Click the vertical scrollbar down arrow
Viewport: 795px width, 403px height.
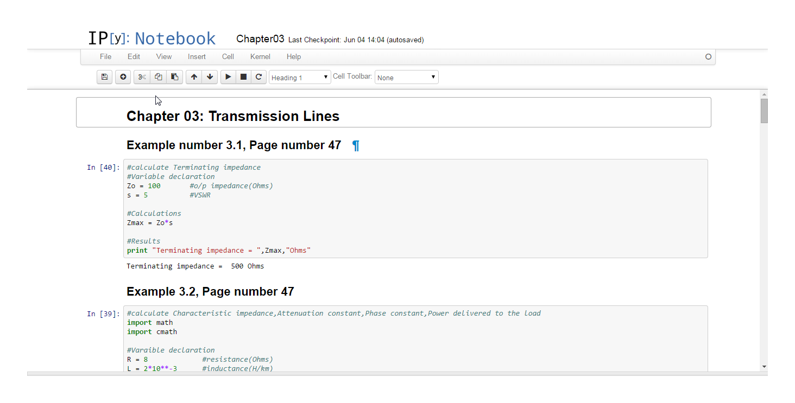click(x=764, y=367)
